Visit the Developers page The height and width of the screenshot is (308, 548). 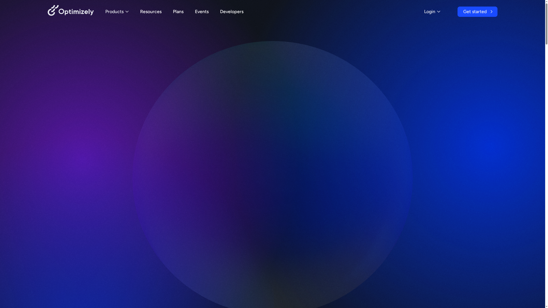[231, 12]
